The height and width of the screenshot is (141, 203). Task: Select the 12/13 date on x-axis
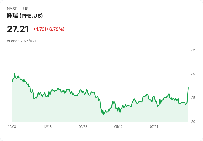click(x=47, y=127)
